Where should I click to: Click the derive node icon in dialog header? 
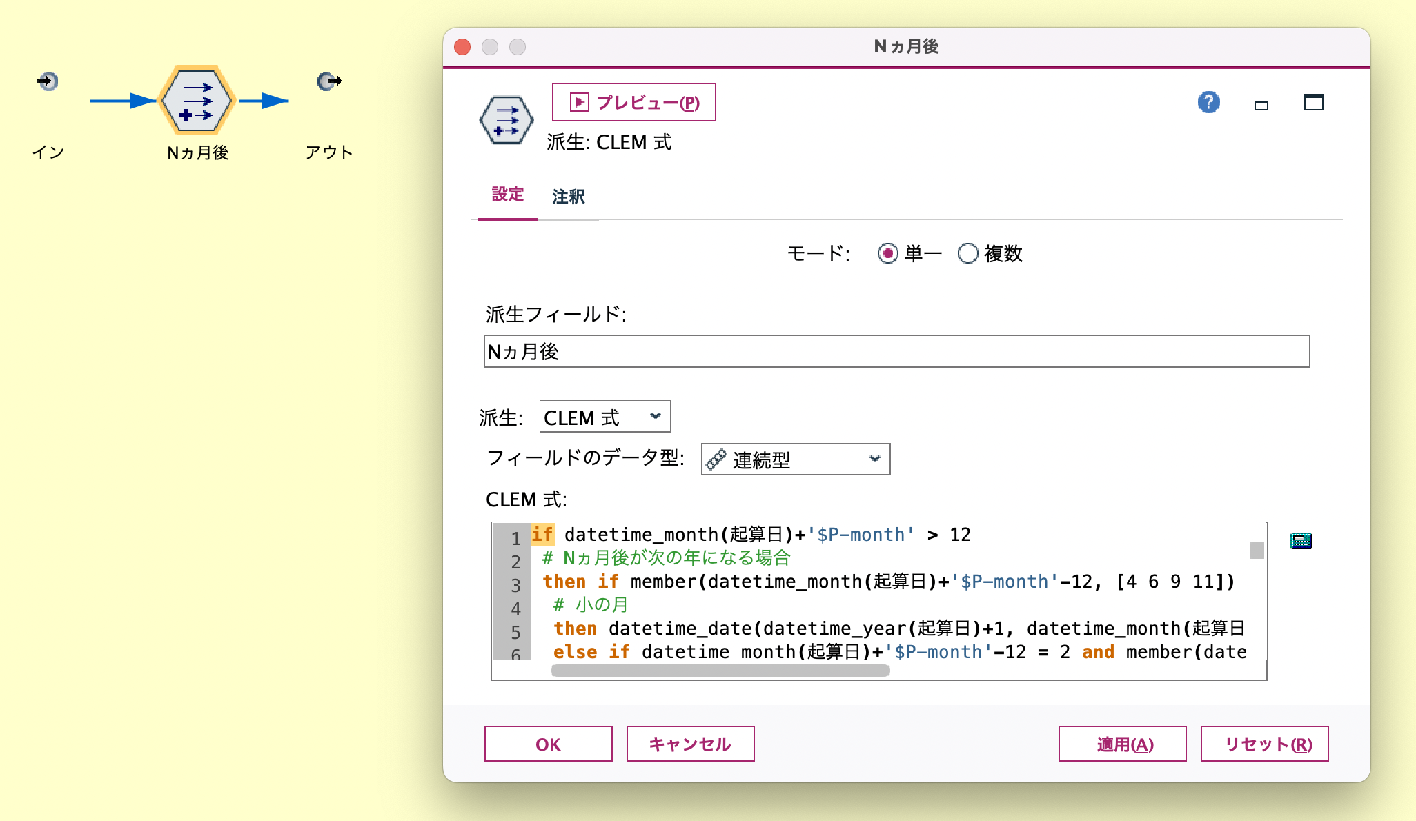[506, 119]
